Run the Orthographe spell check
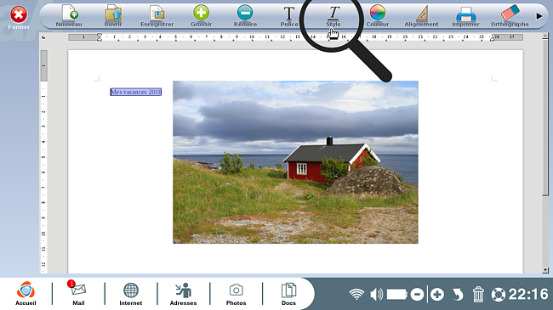553x310 pixels. (x=510, y=16)
